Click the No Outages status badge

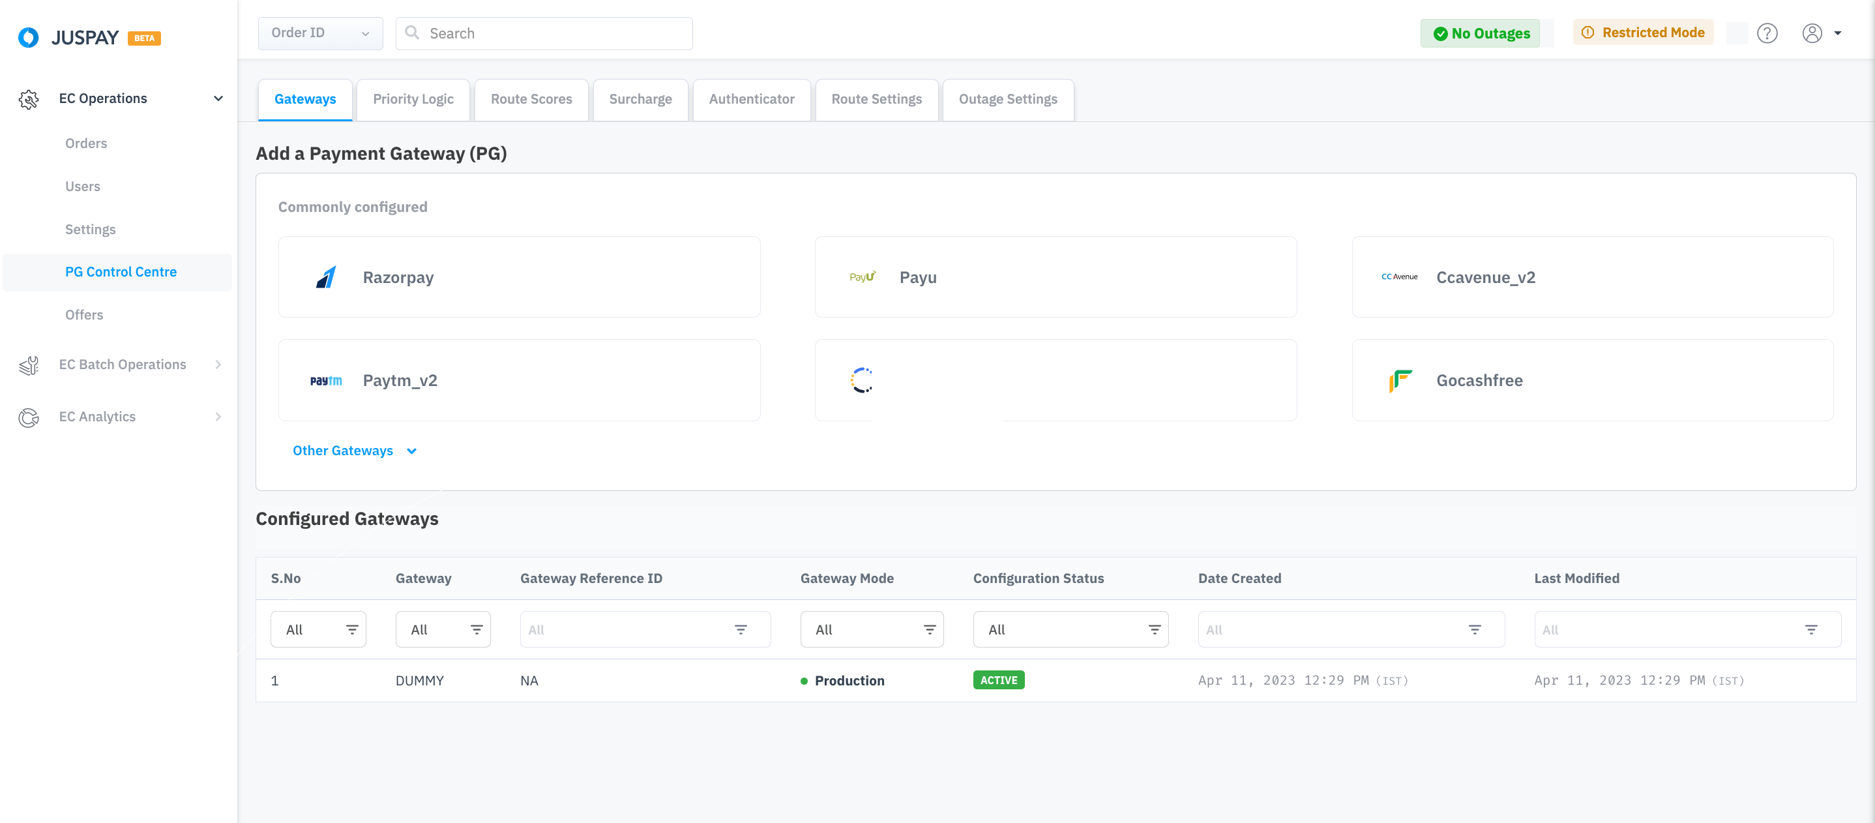(x=1481, y=33)
